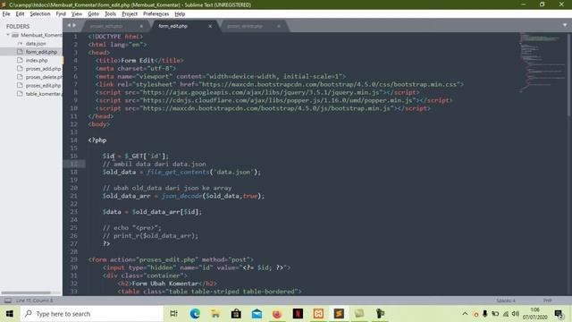Click 'Form Ubah Komentar' heading text in code
Image resolution: width=572 pixels, height=322 pixels.
coord(164,284)
